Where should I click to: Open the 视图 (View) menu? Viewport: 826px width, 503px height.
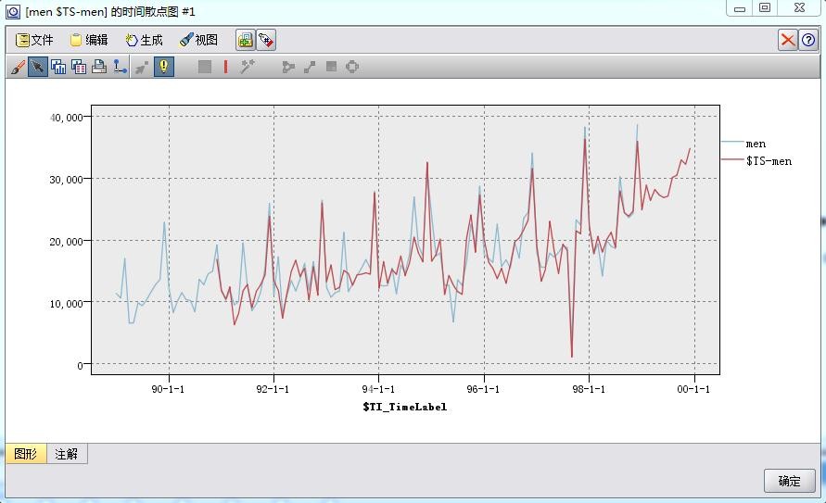click(x=198, y=40)
